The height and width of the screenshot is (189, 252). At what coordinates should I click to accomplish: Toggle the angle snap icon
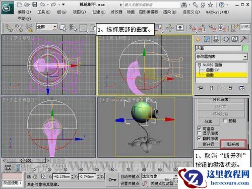click(202, 28)
